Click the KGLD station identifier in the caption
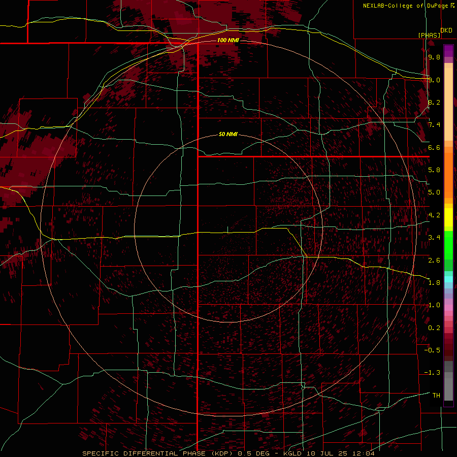457x457 pixels. [292, 453]
